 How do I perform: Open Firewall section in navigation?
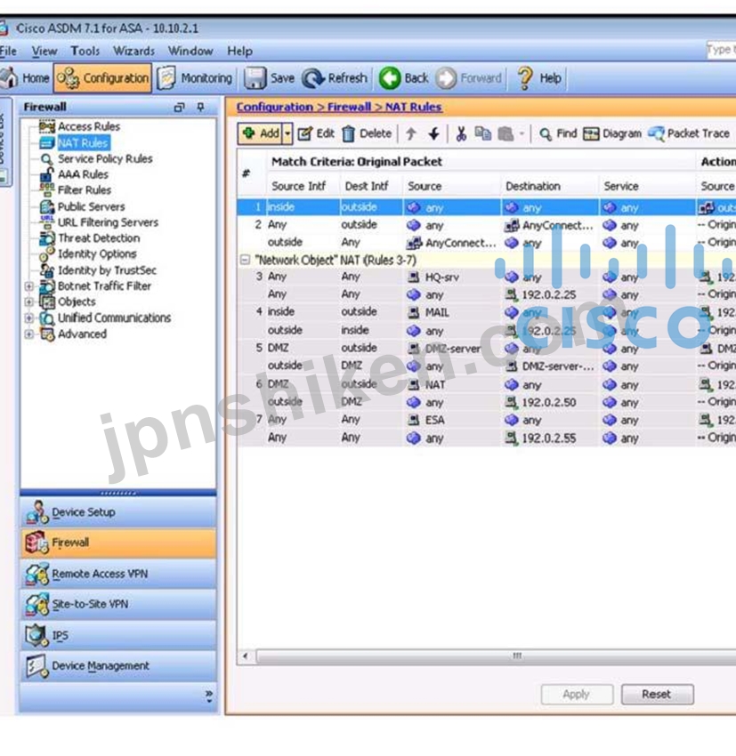(118, 543)
